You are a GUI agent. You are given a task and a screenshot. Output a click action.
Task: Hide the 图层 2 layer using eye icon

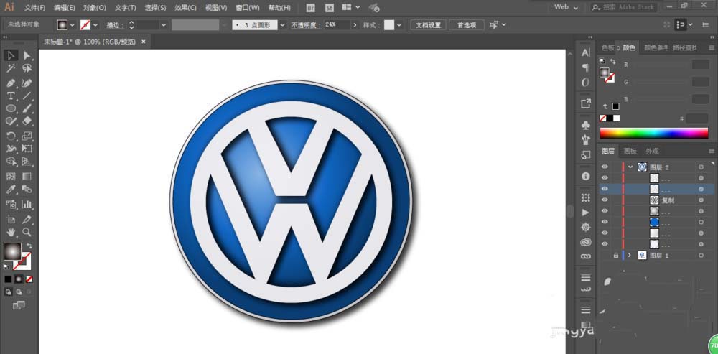coord(605,167)
